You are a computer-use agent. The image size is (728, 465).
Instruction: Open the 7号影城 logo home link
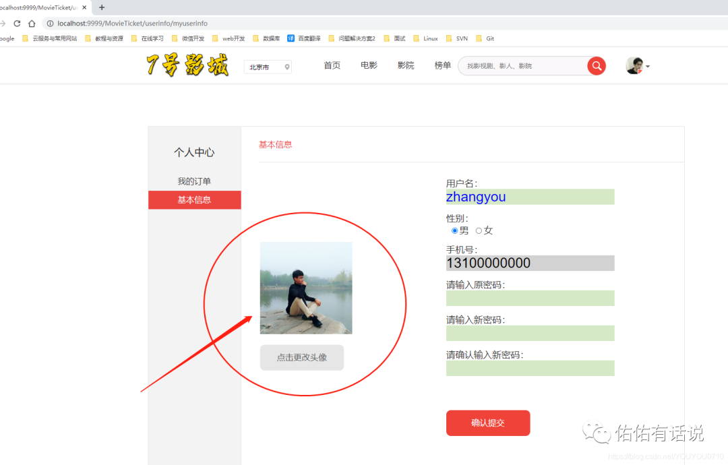click(x=187, y=65)
